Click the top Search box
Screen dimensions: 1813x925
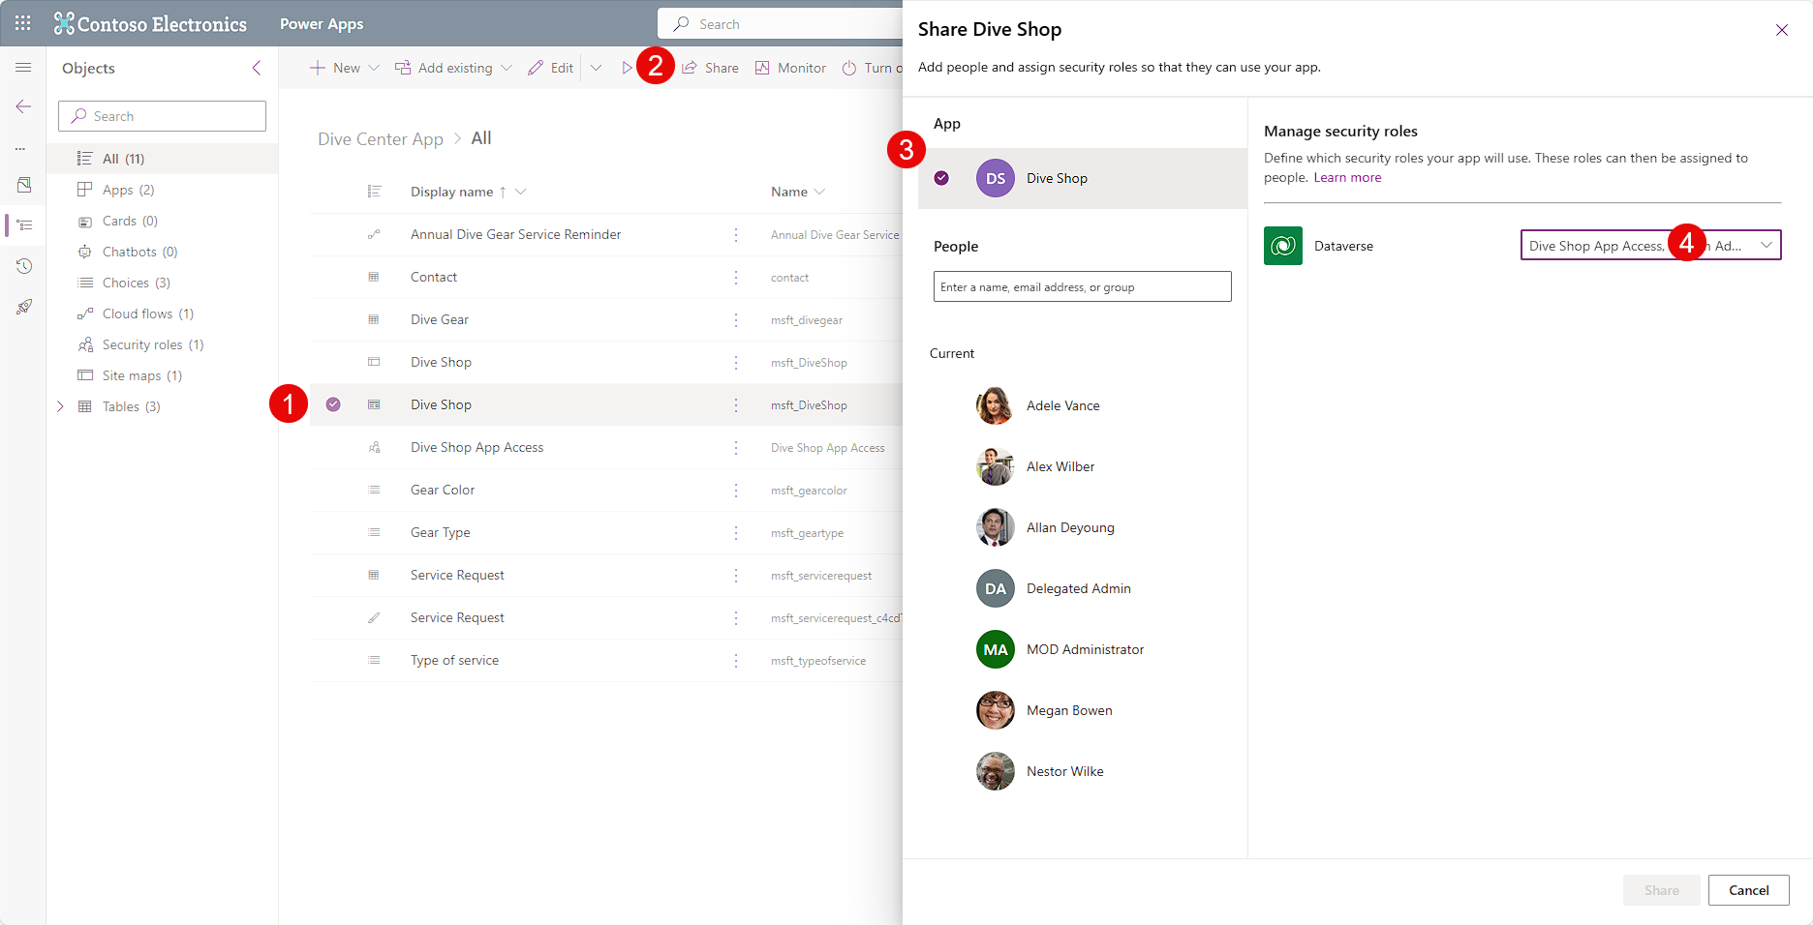click(781, 24)
